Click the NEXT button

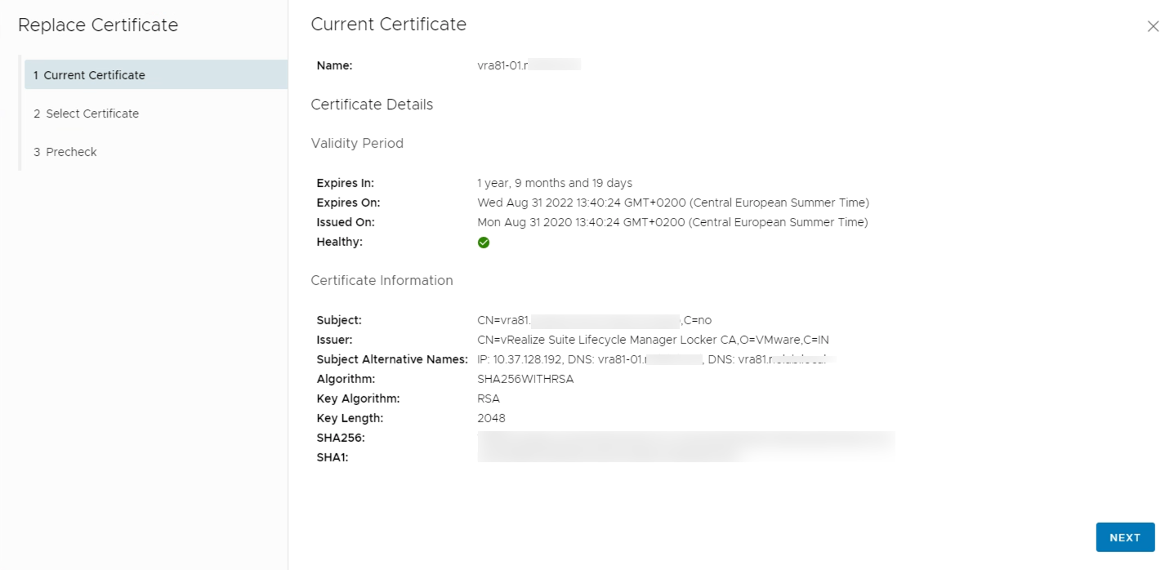click(1125, 537)
